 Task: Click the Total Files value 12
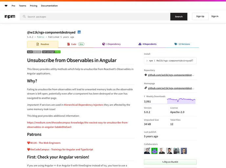172,124
